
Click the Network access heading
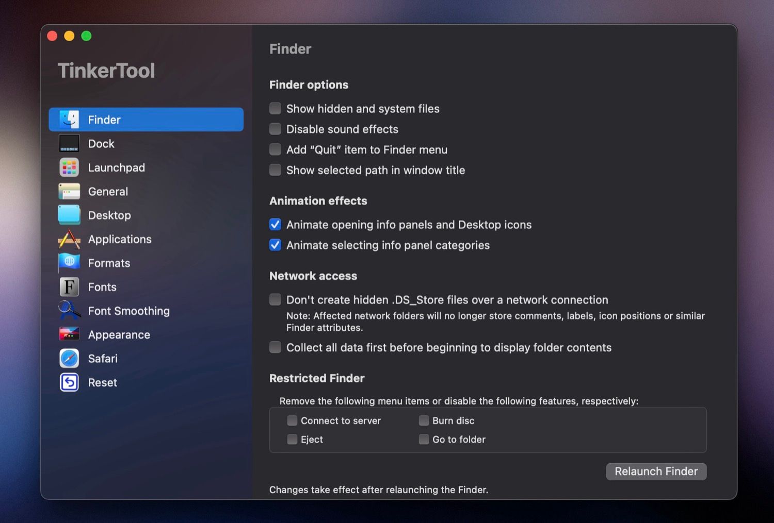(313, 276)
